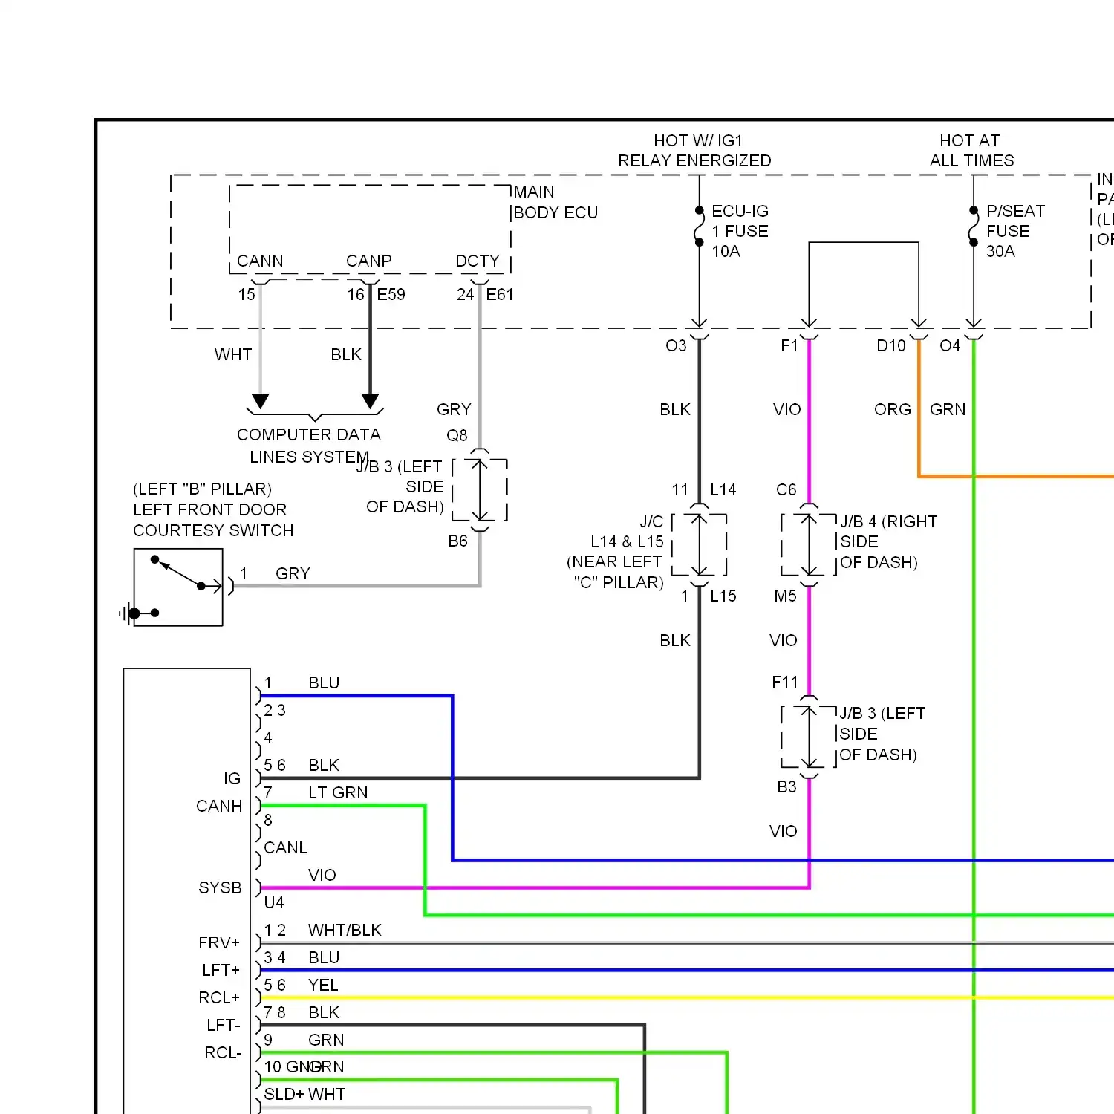
Task: Click the 'CANN' terminal label
Action: tap(260, 261)
